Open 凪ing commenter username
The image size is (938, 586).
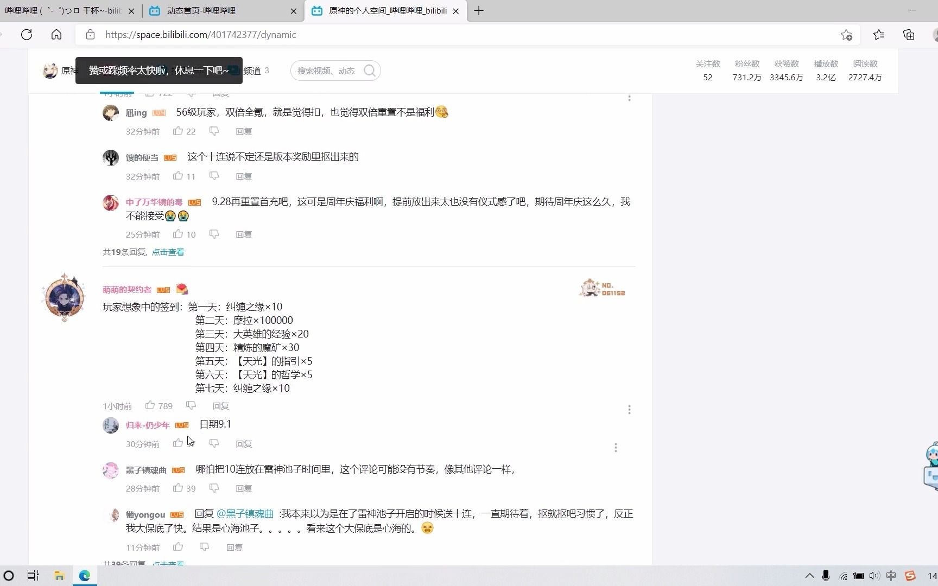[136, 113]
